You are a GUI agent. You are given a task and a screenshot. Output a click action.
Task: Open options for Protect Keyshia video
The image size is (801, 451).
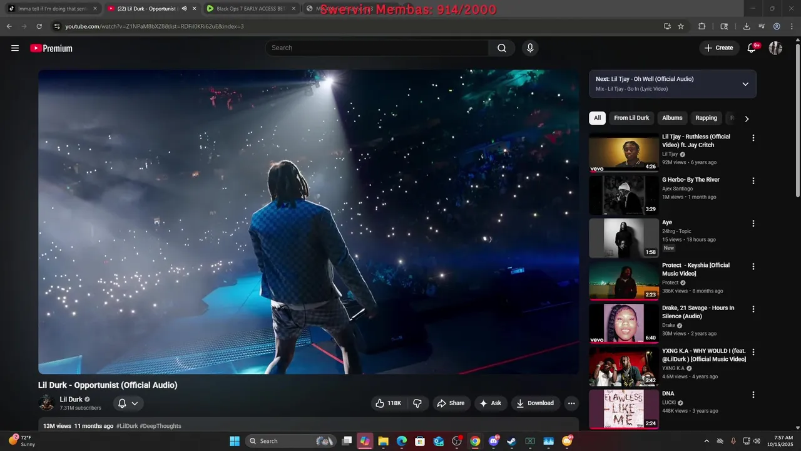(x=753, y=267)
